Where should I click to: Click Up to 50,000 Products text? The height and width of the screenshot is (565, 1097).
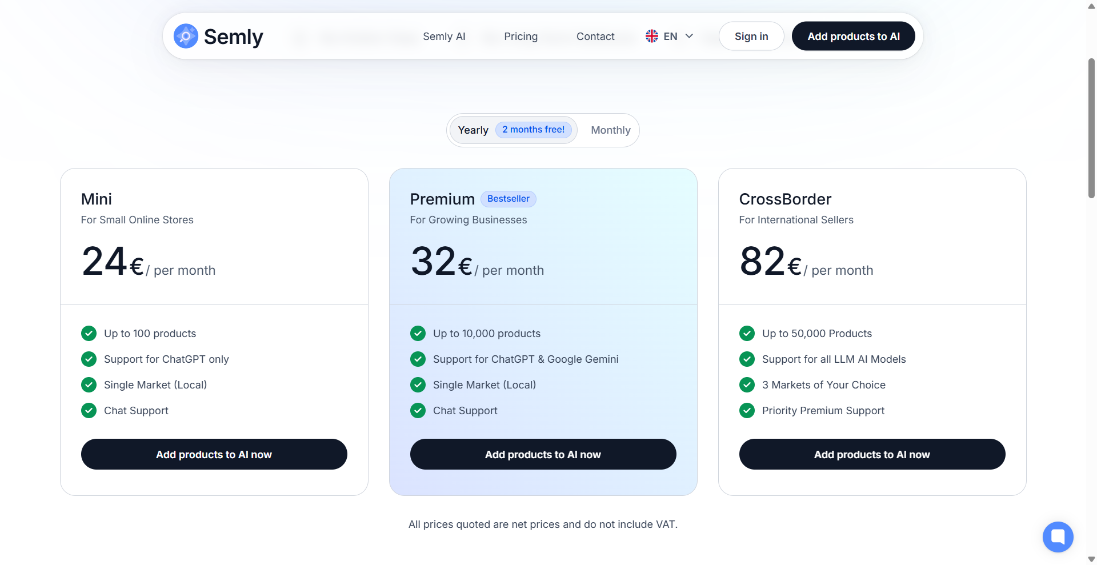click(x=817, y=334)
